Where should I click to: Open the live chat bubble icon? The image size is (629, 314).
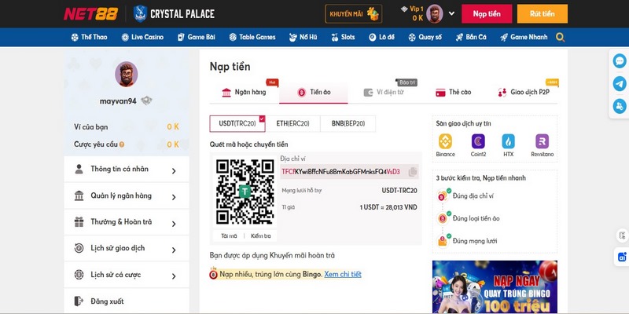(620, 61)
